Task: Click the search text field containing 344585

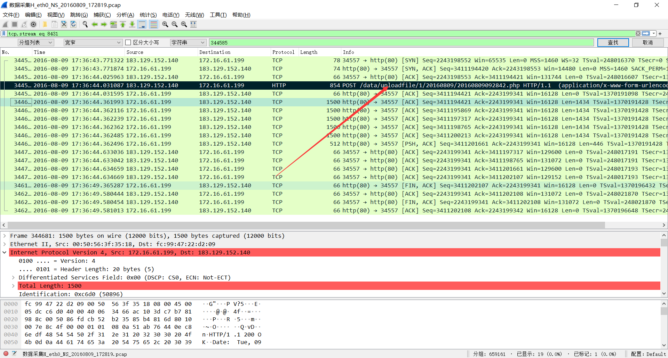Action: [401, 42]
